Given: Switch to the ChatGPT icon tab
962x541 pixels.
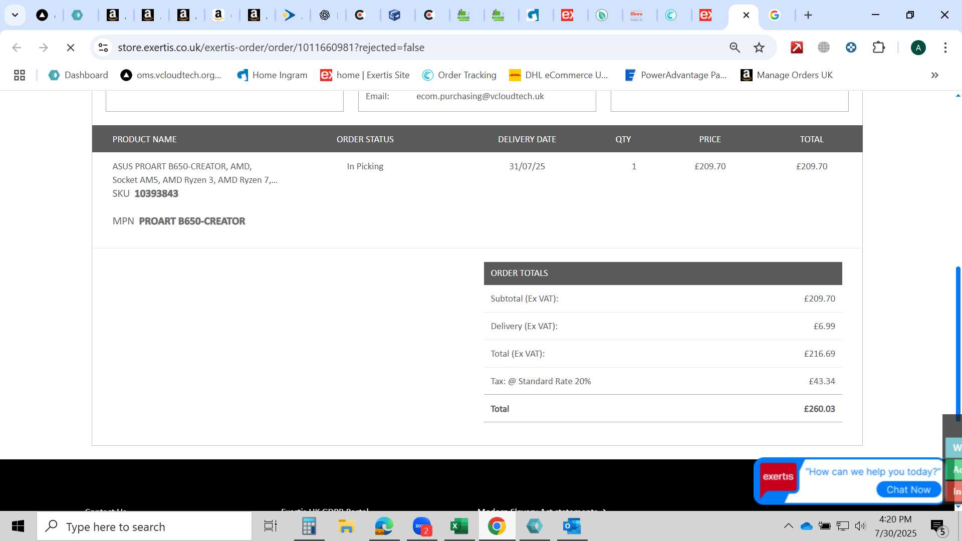Looking at the screenshot, I should (324, 15).
